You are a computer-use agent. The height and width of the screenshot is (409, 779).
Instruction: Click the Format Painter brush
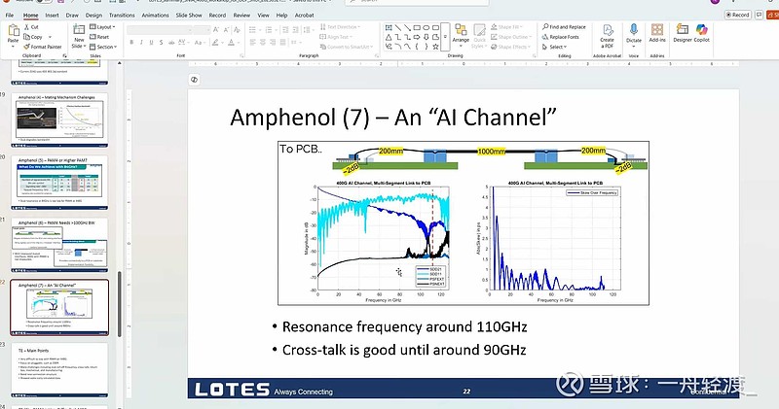click(27, 47)
